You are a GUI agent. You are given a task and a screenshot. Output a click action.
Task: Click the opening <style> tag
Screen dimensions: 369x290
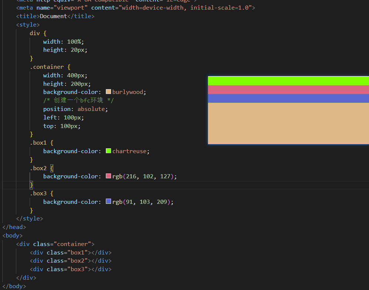click(x=28, y=25)
